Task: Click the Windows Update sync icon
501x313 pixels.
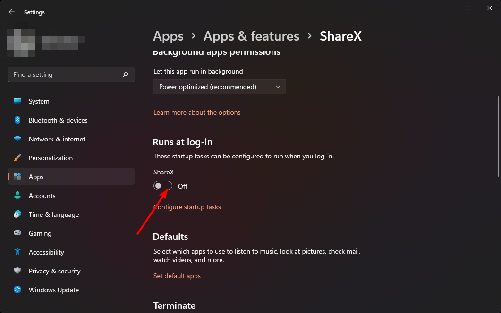Action: [x=17, y=290]
